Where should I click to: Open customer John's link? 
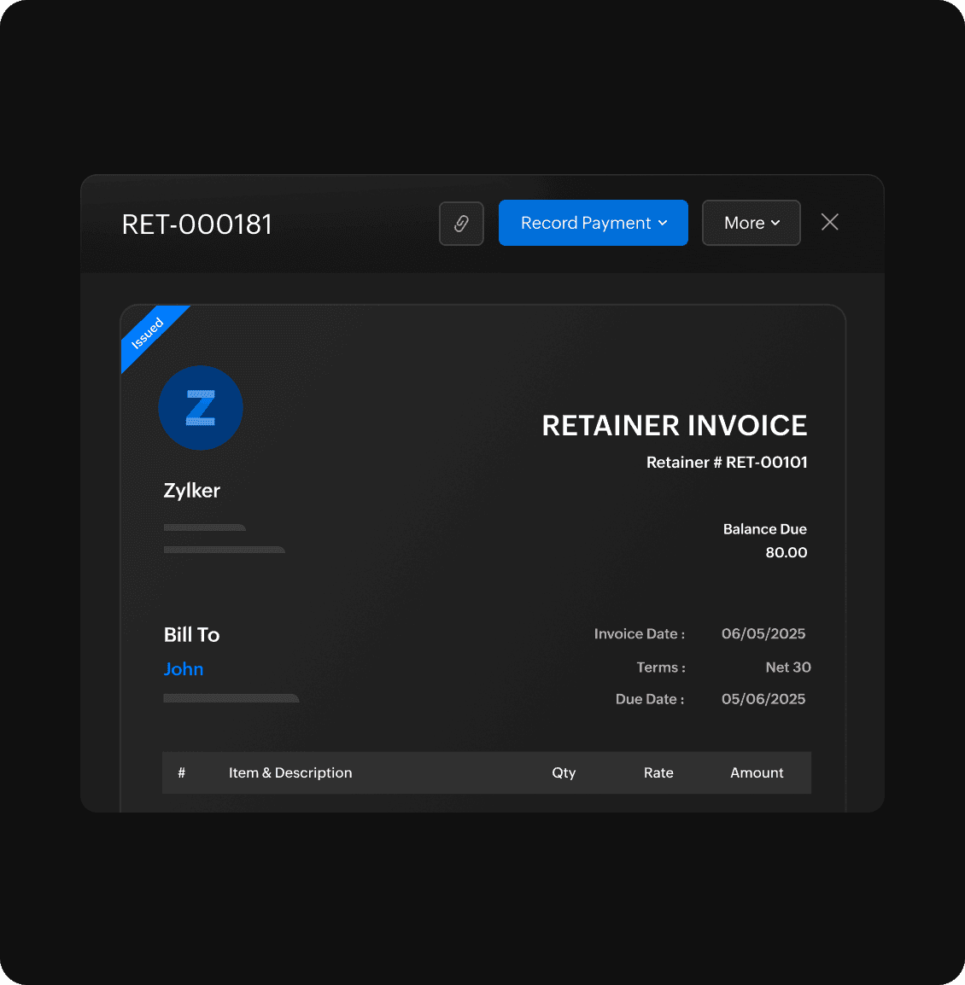point(184,669)
